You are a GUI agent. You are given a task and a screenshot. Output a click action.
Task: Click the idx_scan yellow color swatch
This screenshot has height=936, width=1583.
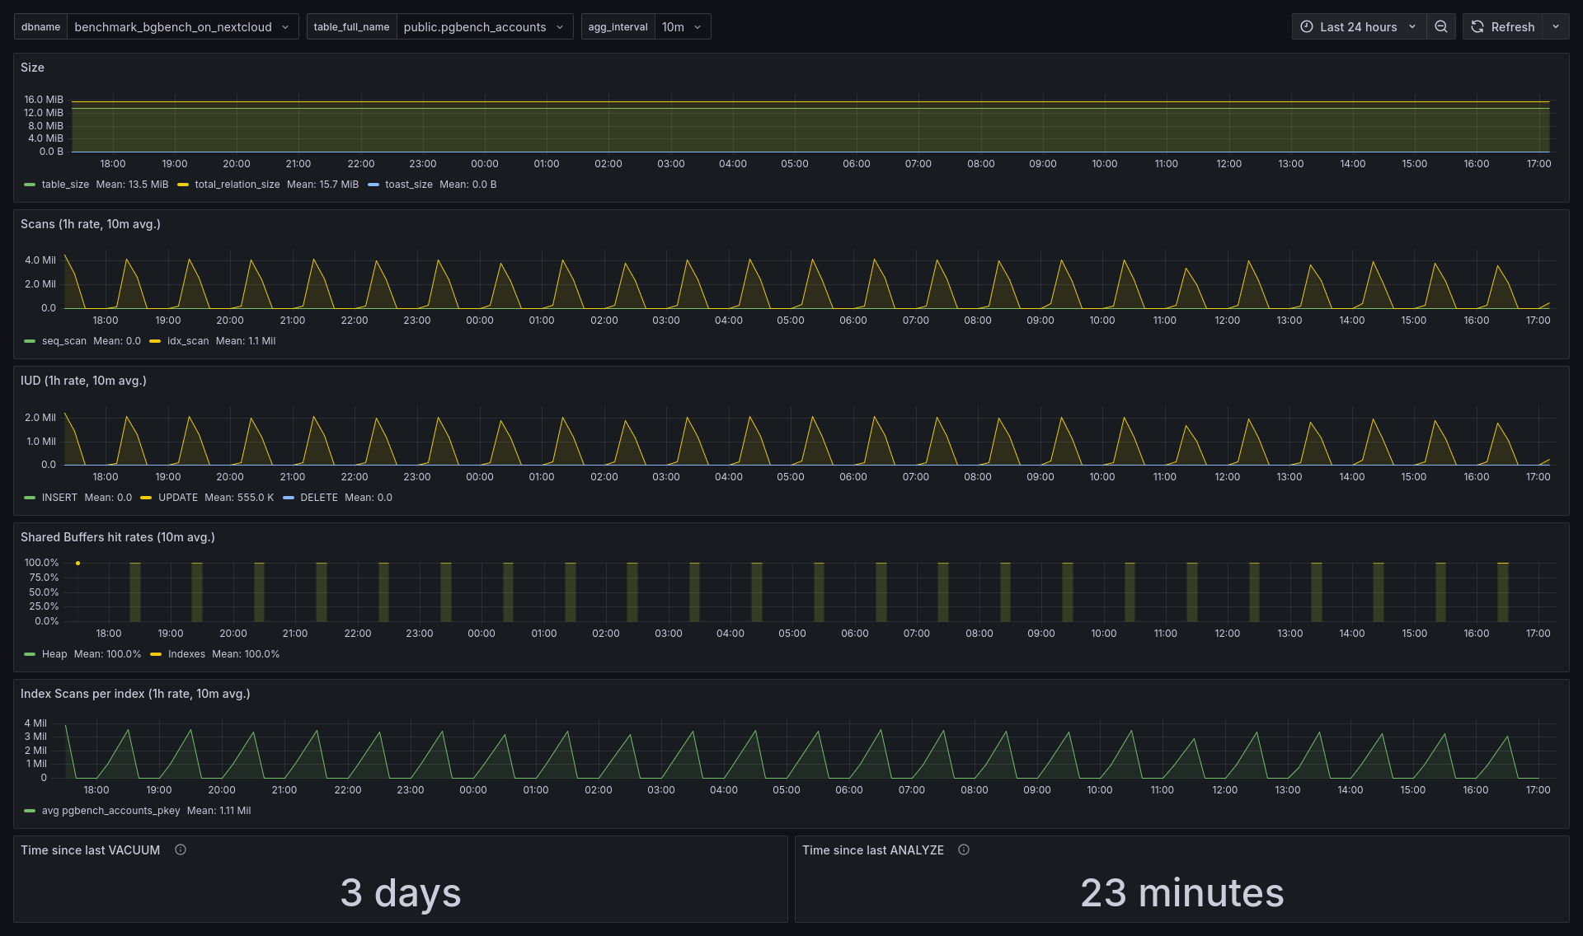pos(155,341)
